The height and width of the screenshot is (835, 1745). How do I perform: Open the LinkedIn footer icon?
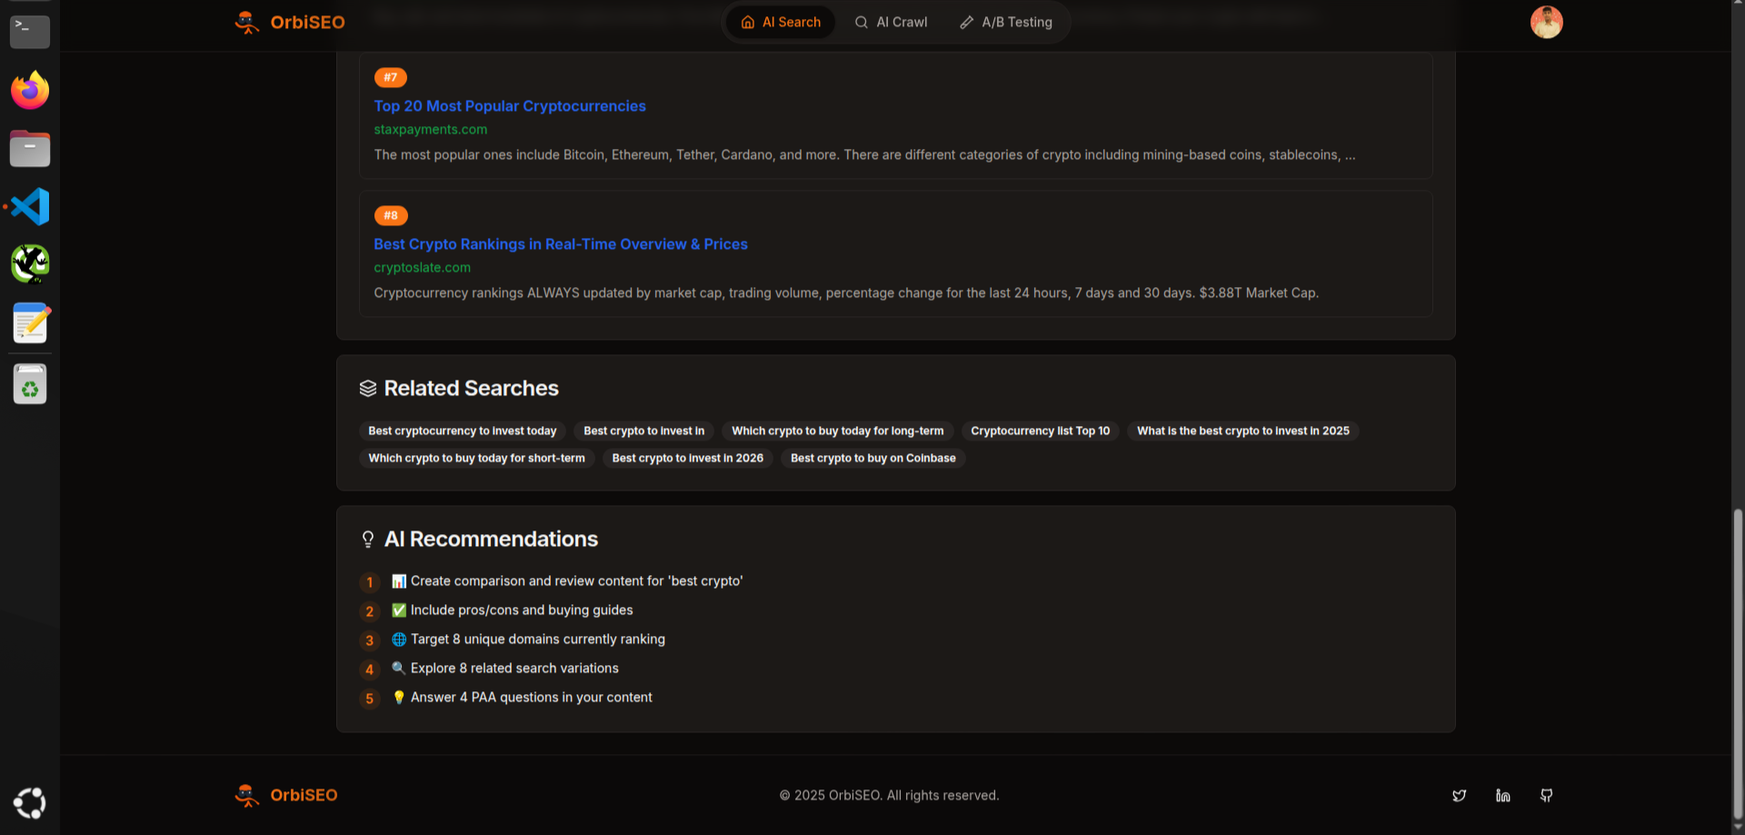[x=1502, y=796]
